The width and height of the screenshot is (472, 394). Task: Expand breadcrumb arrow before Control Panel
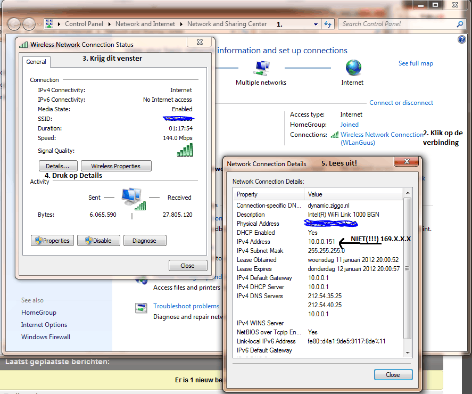(x=59, y=24)
